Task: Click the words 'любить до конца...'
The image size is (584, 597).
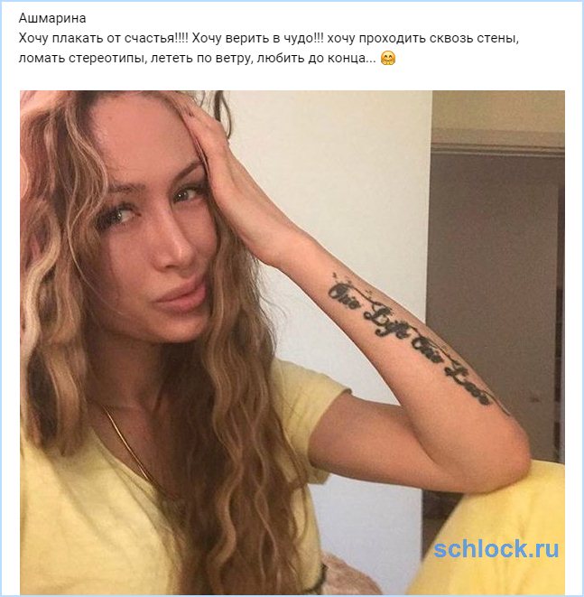Action: click(x=314, y=59)
